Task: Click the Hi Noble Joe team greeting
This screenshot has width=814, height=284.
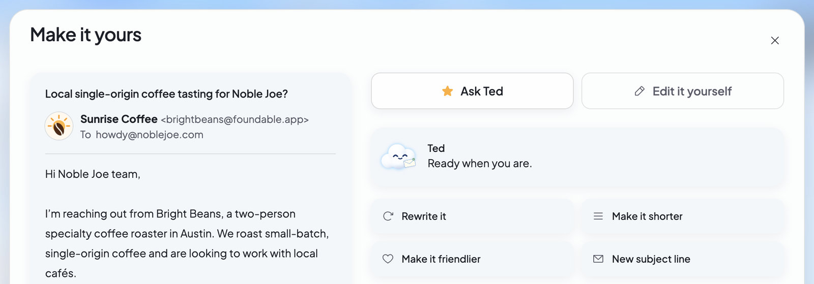Action: click(x=93, y=174)
